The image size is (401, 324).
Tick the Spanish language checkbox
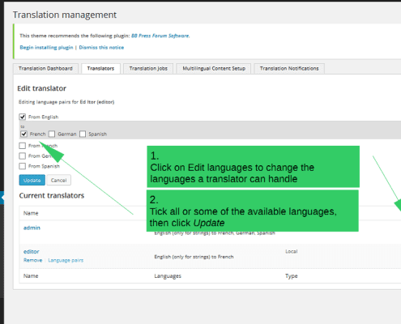pos(83,134)
